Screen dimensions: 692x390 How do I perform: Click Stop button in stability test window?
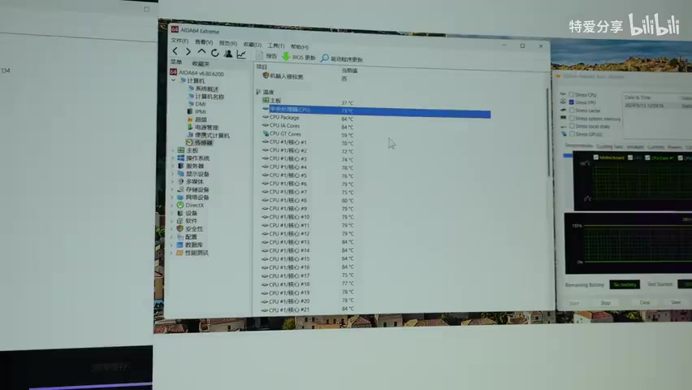606,303
